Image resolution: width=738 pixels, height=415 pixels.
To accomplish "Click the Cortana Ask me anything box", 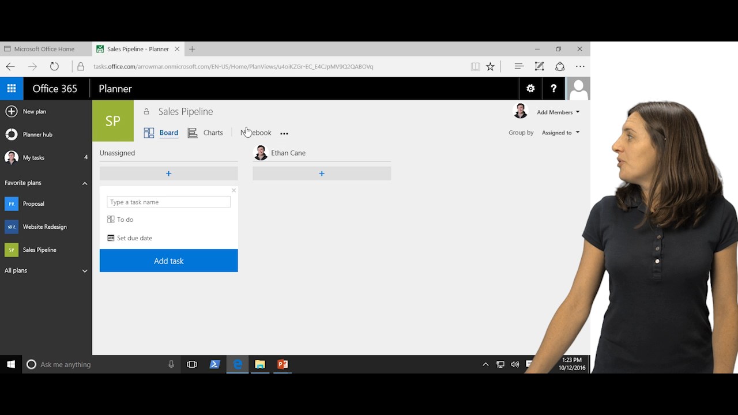I will click(x=101, y=364).
